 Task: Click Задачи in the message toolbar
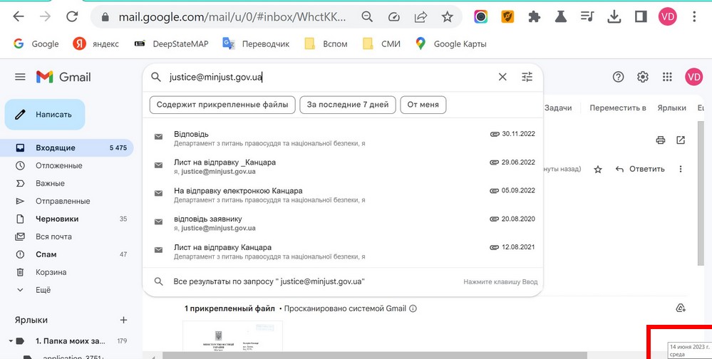pyautogui.click(x=558, y=108)
